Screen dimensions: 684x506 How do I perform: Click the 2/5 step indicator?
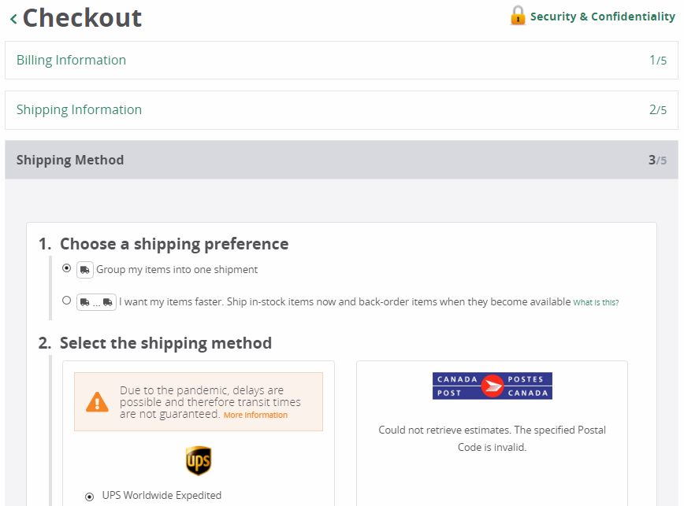coord(658,109)
